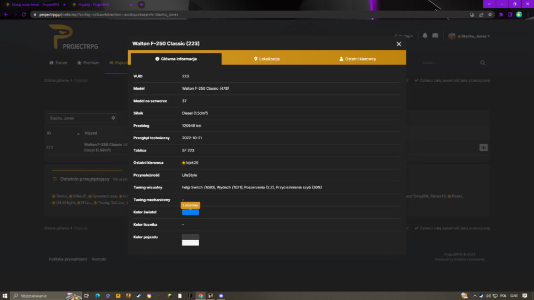Switch to the Lokalizacja tab

pyautogui.click(x=267, y=59)
